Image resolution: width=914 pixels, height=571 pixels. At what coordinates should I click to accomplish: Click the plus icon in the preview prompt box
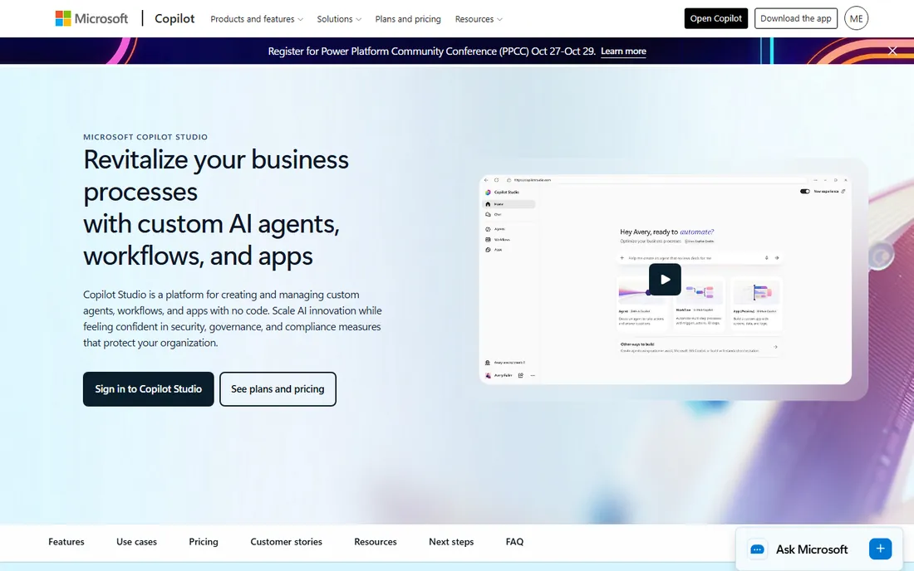[x=622, y=258]
